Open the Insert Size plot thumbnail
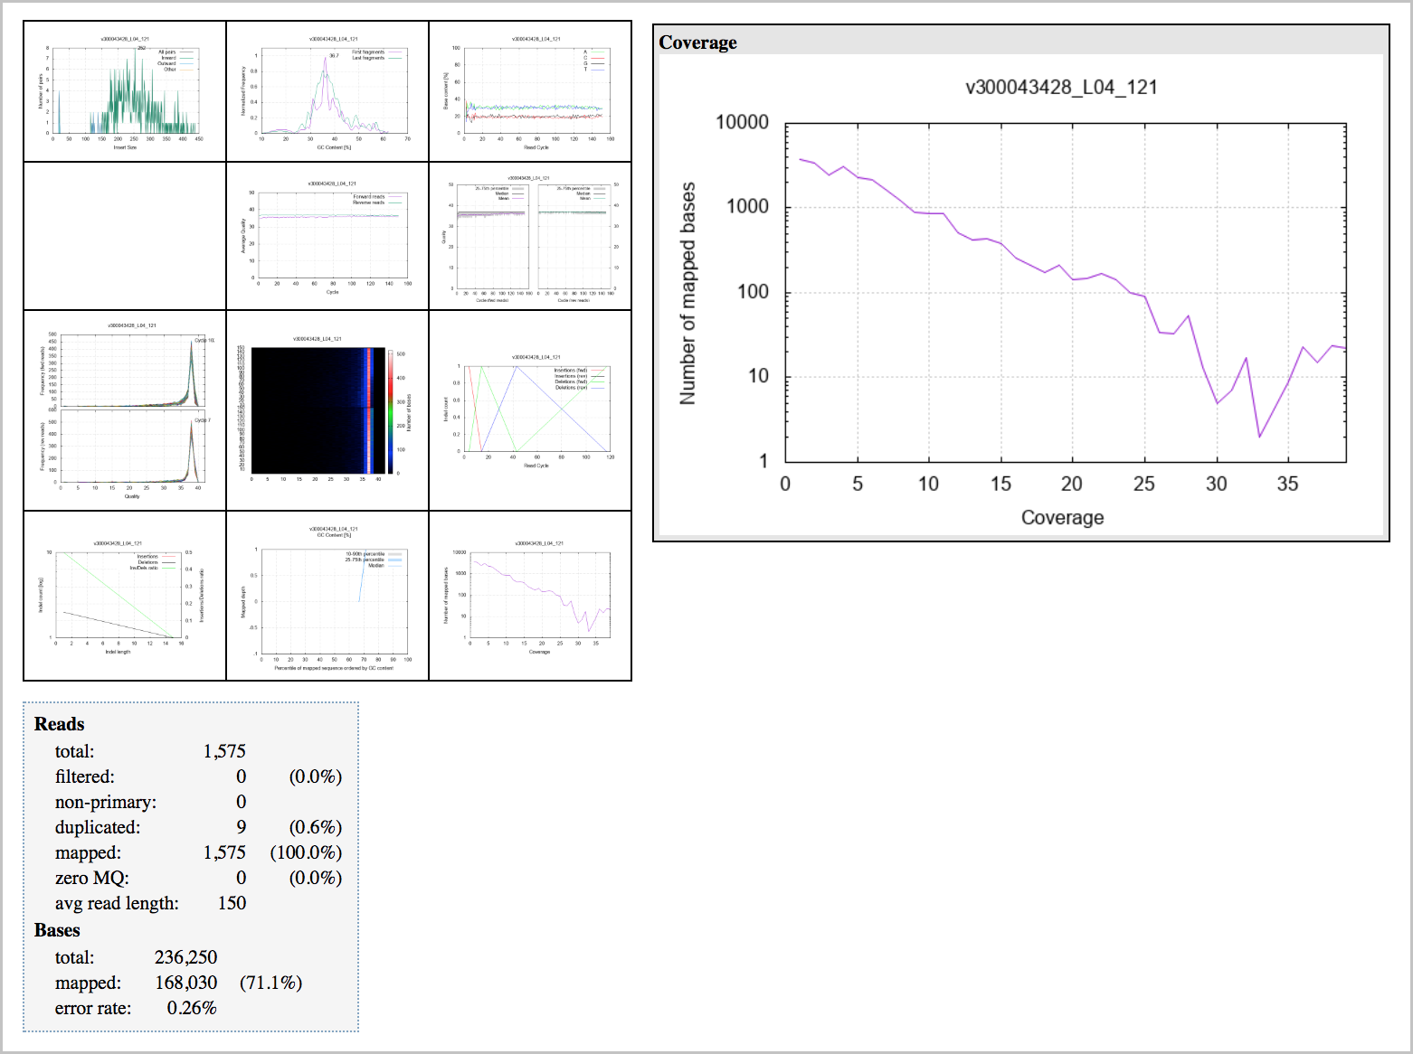The height and width of the screenshot is (1054, 1413). point(125,92)
